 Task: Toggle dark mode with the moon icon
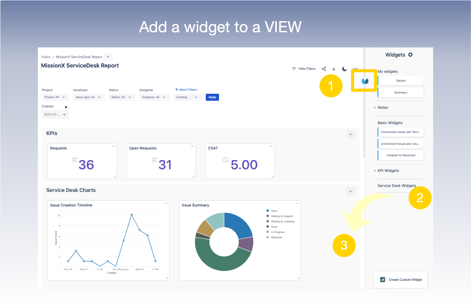[x=344, y=68]
